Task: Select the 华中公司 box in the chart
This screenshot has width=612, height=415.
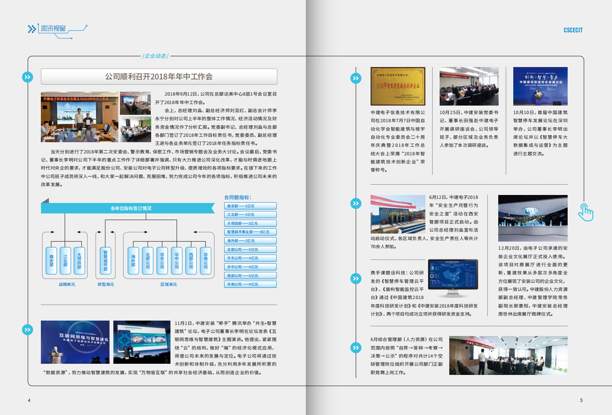Action: (177, 261)
